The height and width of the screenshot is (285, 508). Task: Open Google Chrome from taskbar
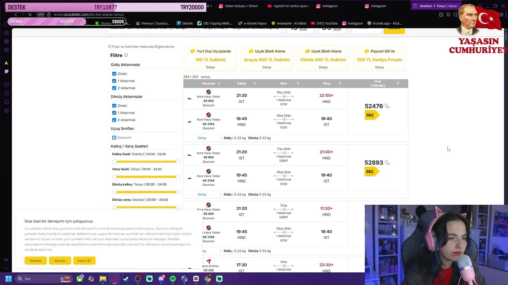point(208,279)
